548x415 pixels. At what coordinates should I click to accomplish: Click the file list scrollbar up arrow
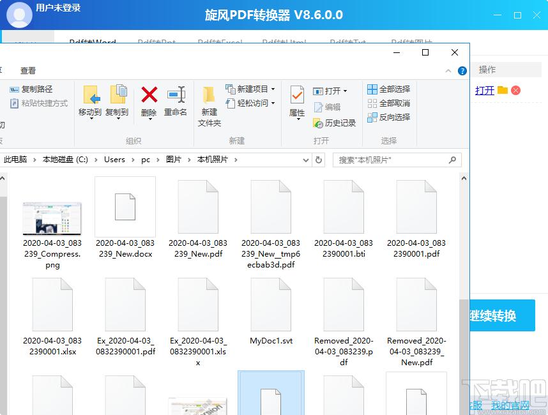(x=464, y=179)
